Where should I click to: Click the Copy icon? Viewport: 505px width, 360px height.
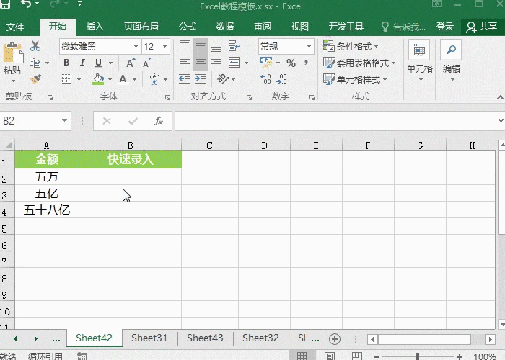(x=35, y=63)
